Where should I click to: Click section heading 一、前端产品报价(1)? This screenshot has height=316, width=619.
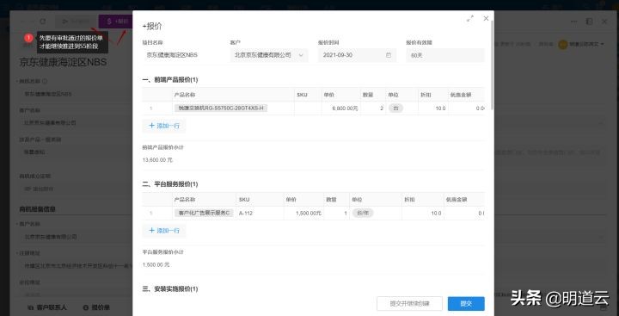point(170,80)
